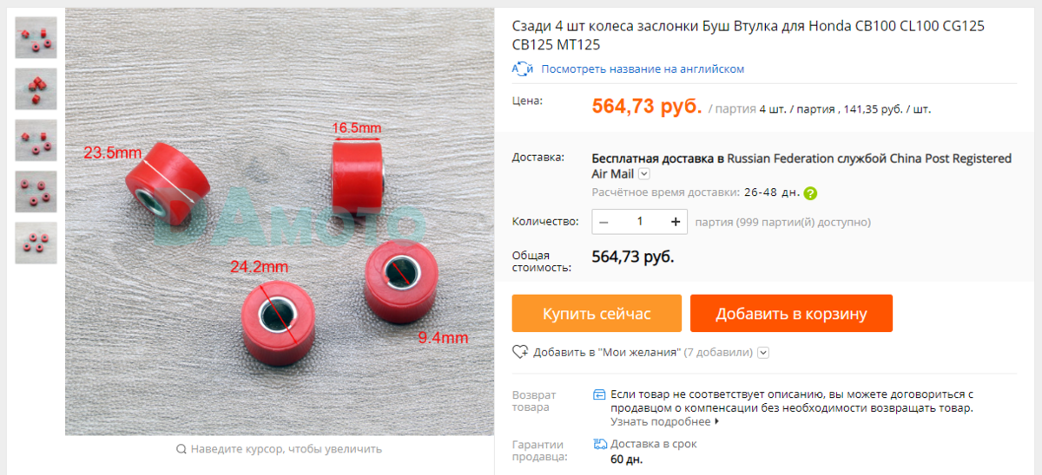Click the 'Купить сейчас' button

[x=597, y=313]
